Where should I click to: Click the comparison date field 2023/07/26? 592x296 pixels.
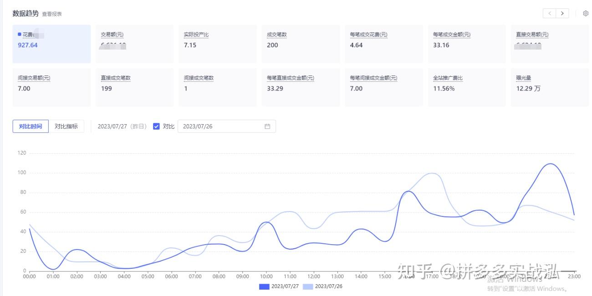pos(226,126)
